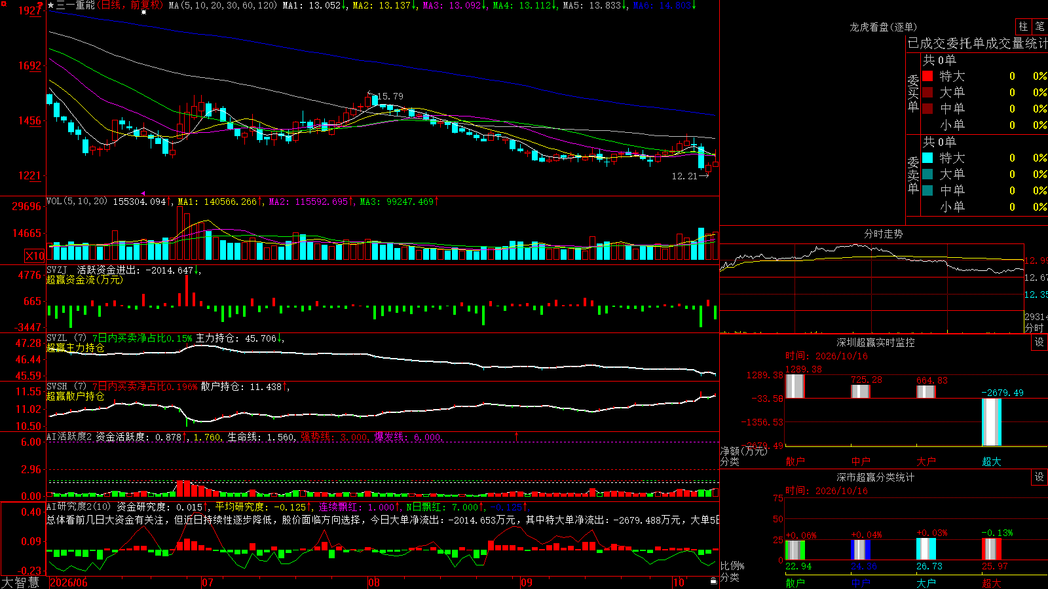The height and width of the screenshot is (589, 1048).
Task: Click the VOL(5,10,20) indicator label
Action: click(x=77, y=202)
